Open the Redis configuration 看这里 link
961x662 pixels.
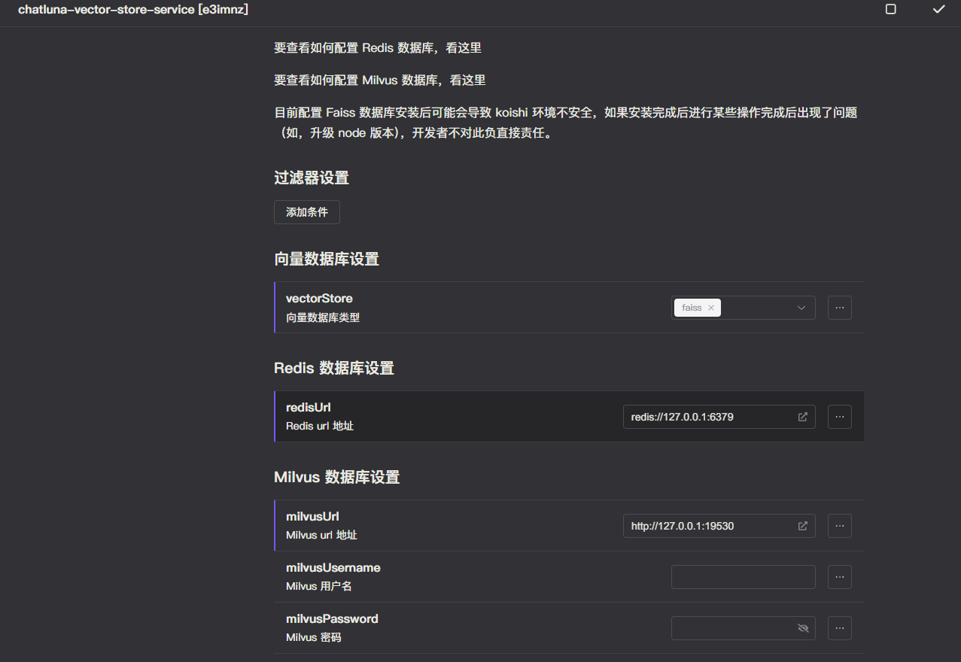pos(464,47)
